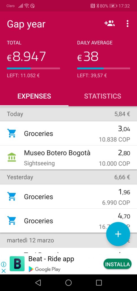Tap the Today section header

tap(68, 114)
